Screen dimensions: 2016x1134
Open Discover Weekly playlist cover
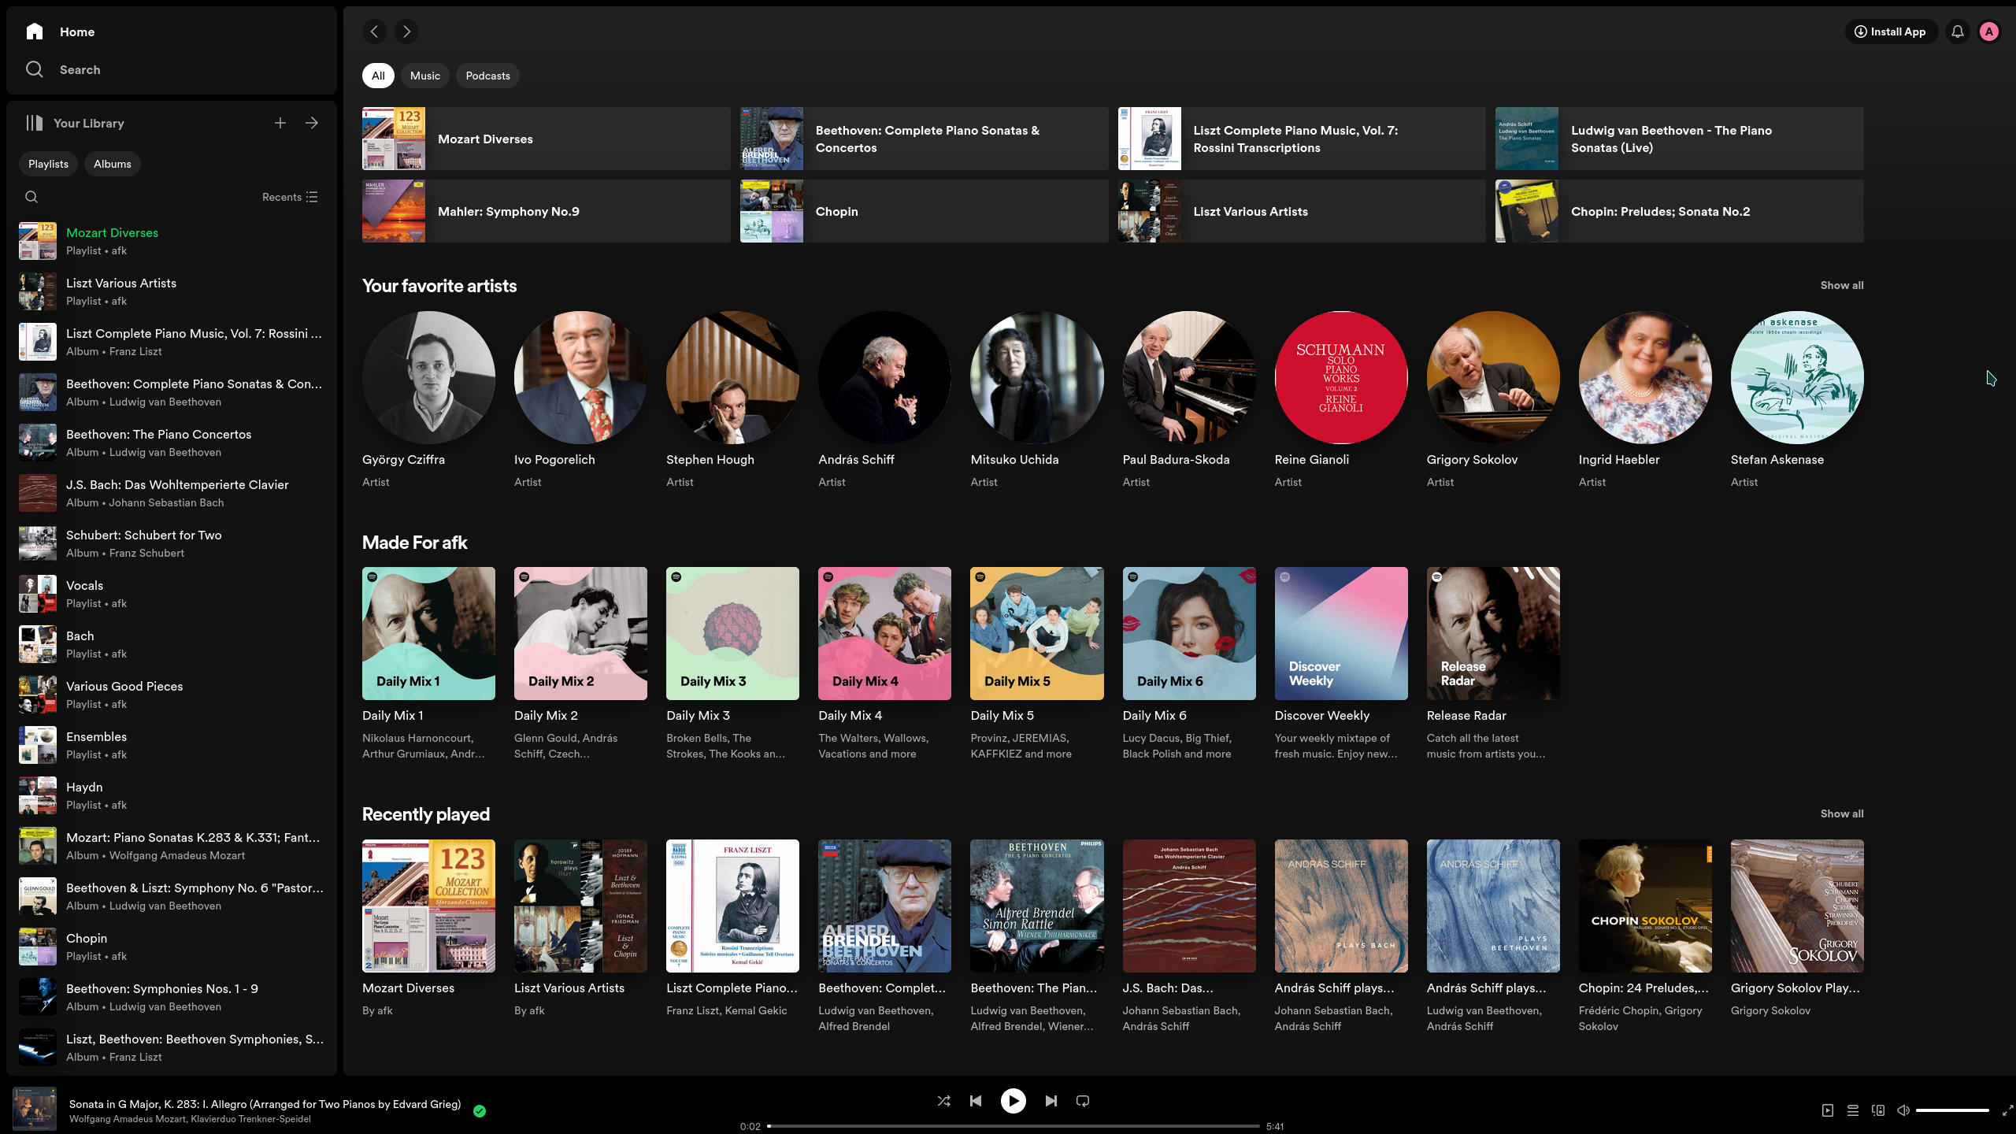click(x=1341, y=633)
